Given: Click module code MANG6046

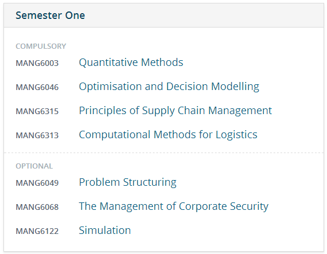Looking at the screenshot, I should 37,87.
